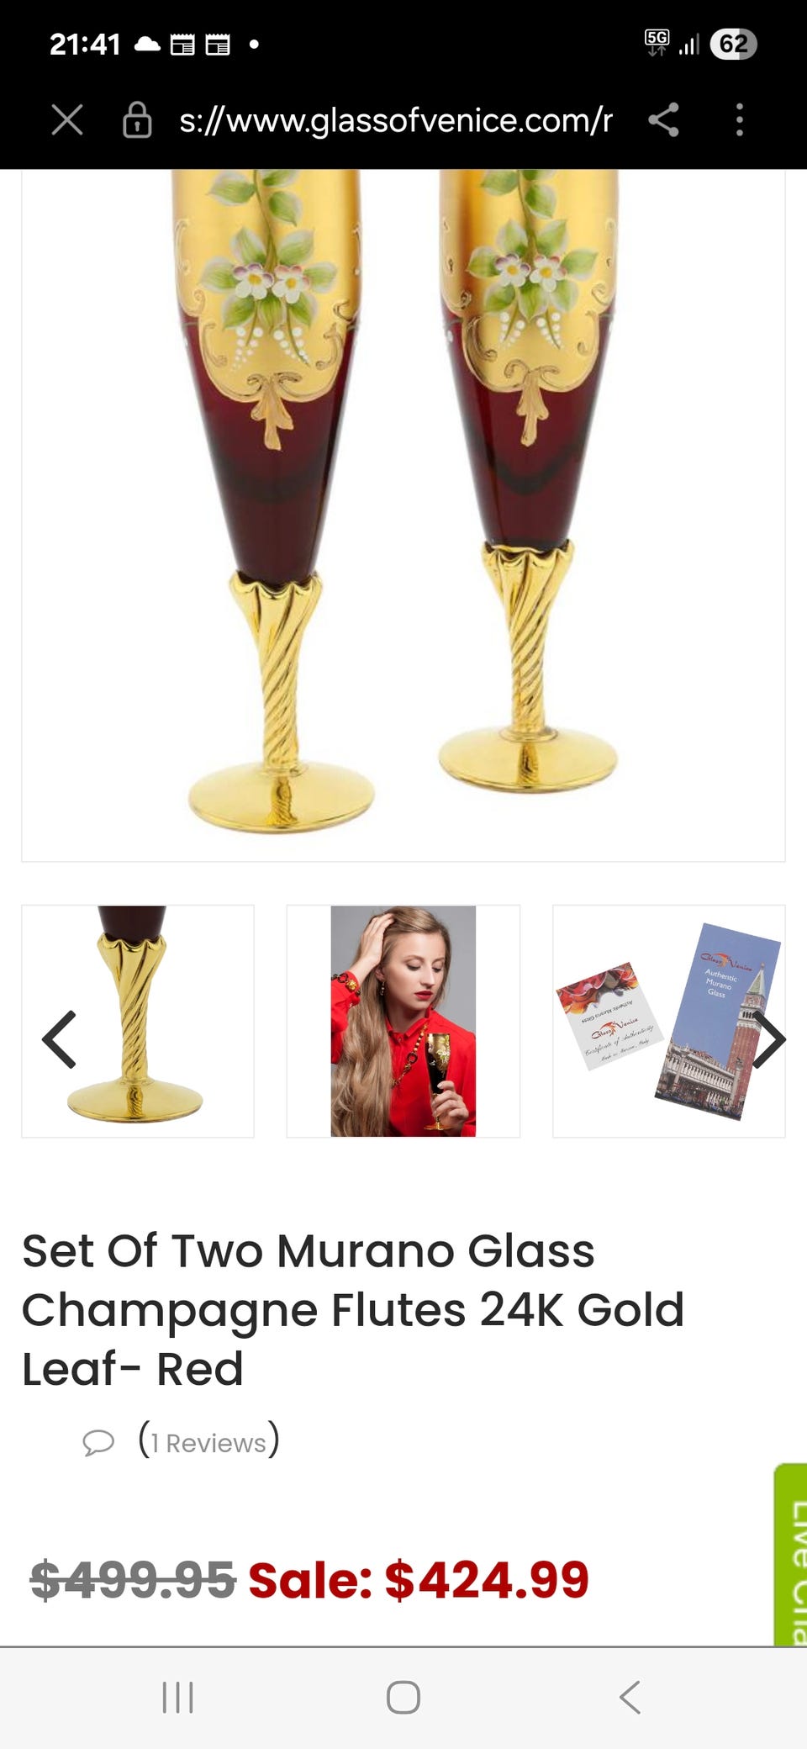
Task: Go to Android home button
Action: (403, 1697)
